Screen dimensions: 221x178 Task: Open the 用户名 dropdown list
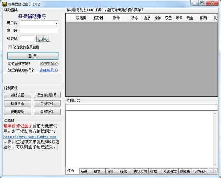click(x=56, y=23)
